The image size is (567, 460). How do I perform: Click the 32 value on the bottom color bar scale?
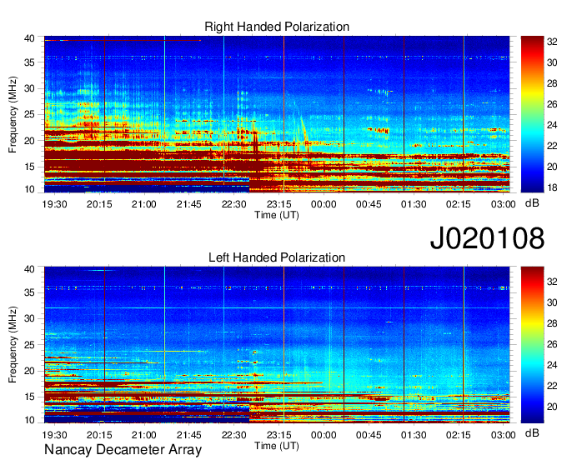552,282
